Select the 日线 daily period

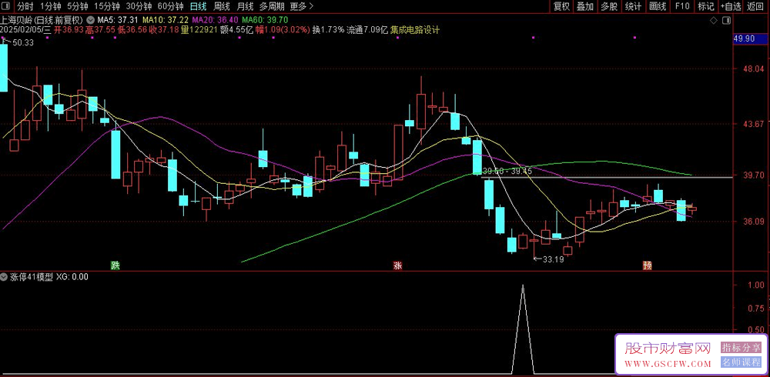[199, 6]
